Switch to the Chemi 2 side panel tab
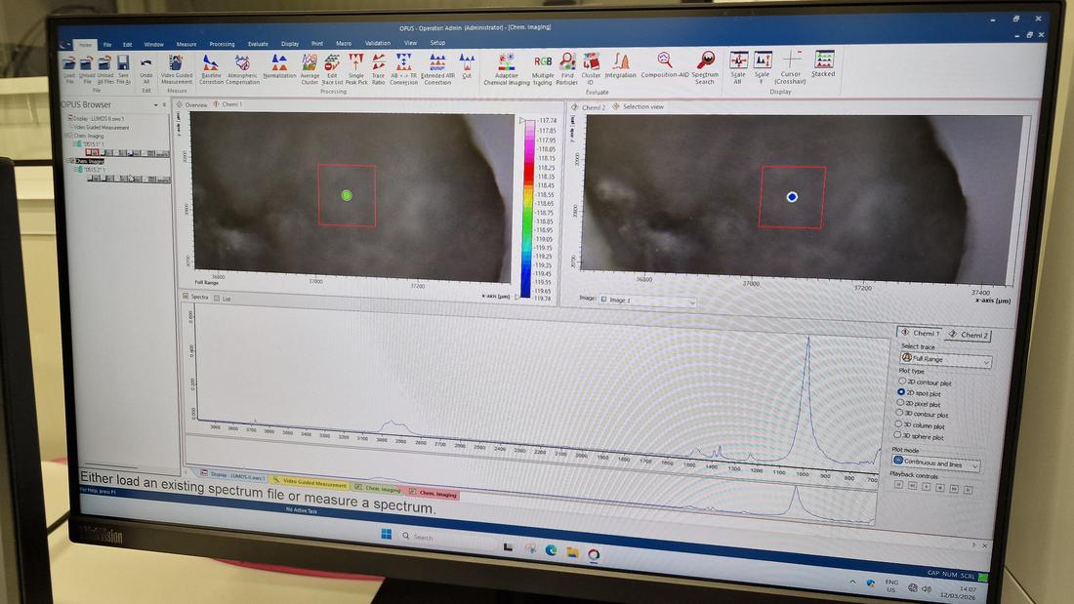The width and height of the screenshot is (1074, 604). [969, 335]
